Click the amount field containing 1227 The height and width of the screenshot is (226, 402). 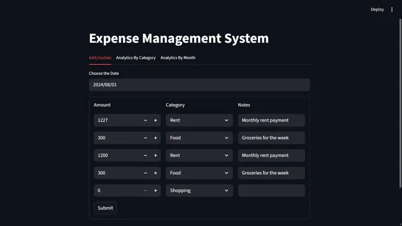(x=117, y=120)
